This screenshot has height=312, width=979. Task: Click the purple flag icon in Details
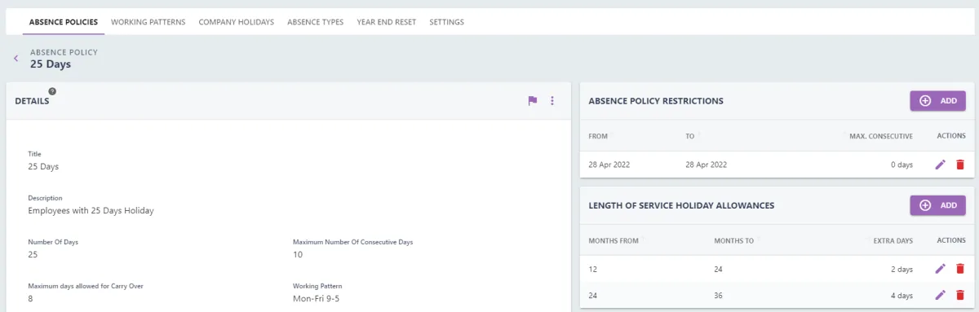point(533,101)
